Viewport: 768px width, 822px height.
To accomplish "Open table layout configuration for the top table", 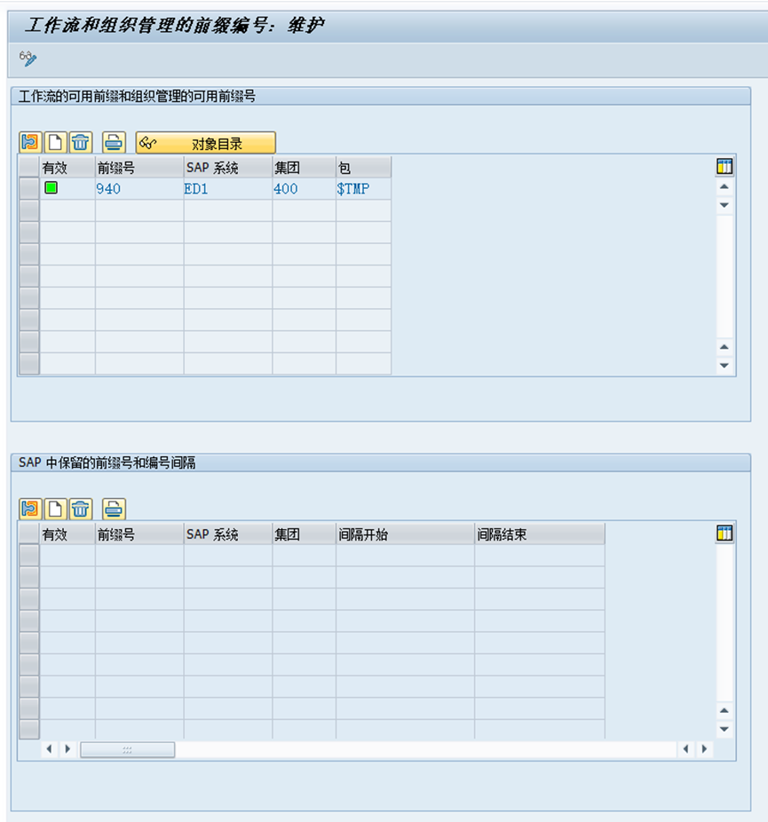I will [x=725, y=165].
